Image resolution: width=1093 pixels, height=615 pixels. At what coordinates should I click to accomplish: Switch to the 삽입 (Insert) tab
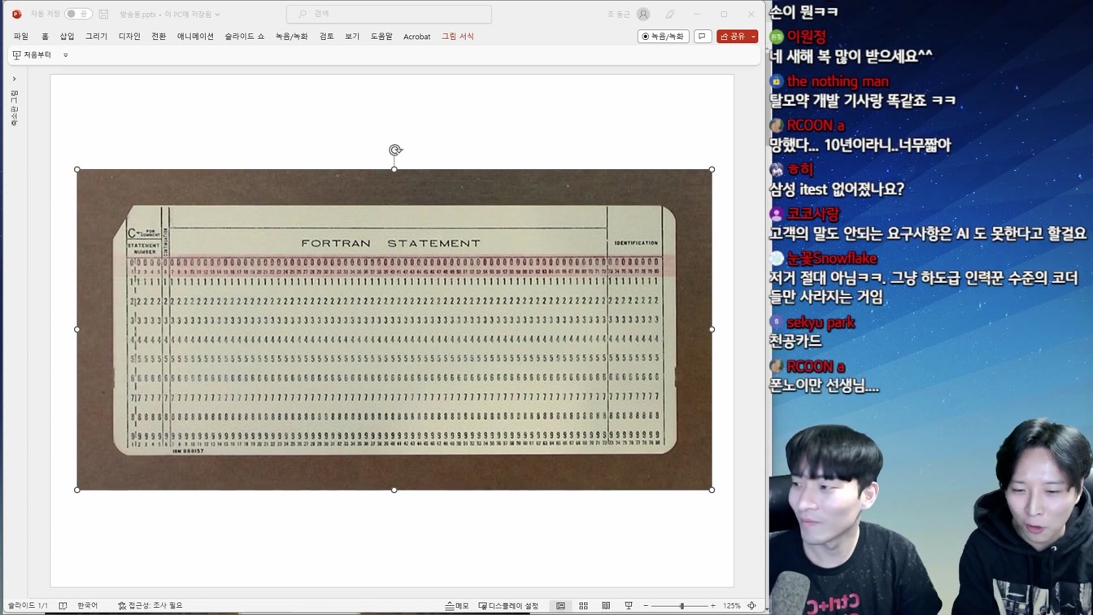tap(67, 37)
